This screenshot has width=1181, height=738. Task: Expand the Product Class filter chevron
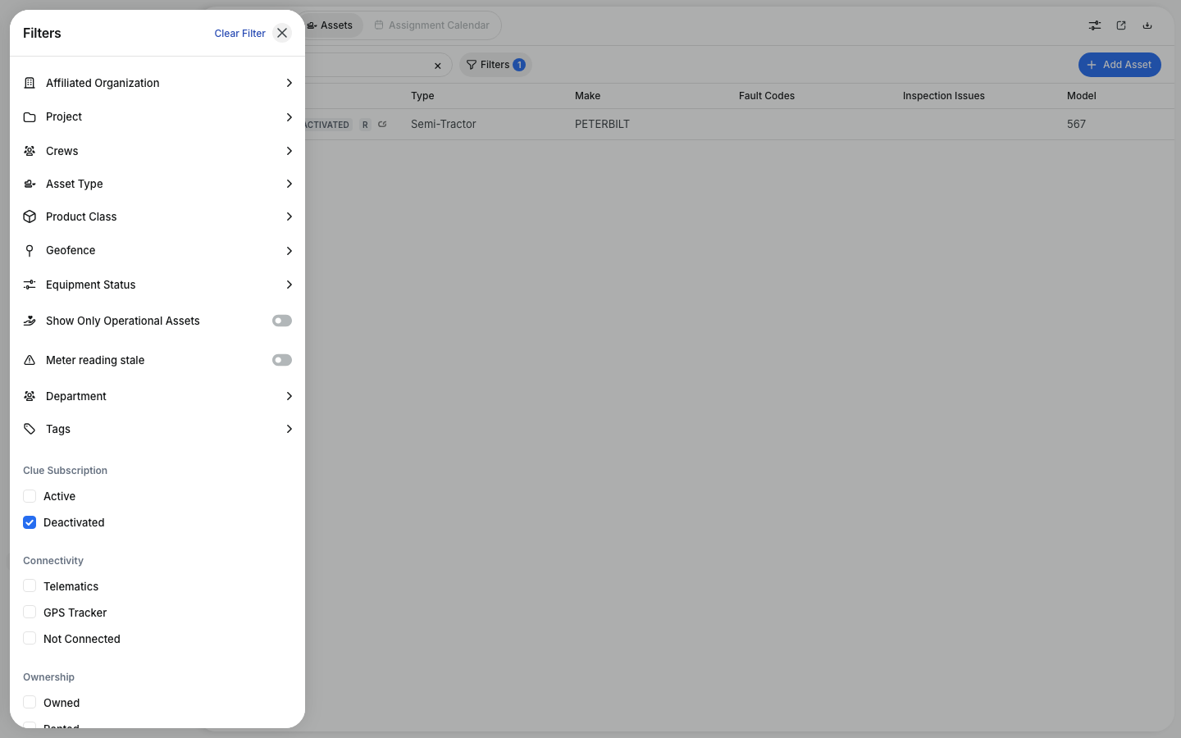[289, 216]
